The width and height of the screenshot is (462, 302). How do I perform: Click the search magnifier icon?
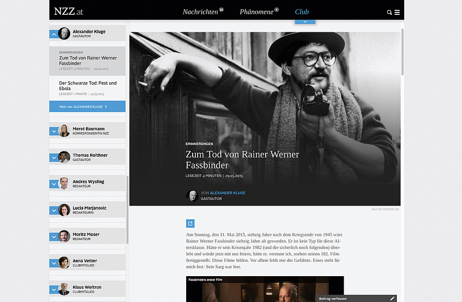click(x=389, y=12)
